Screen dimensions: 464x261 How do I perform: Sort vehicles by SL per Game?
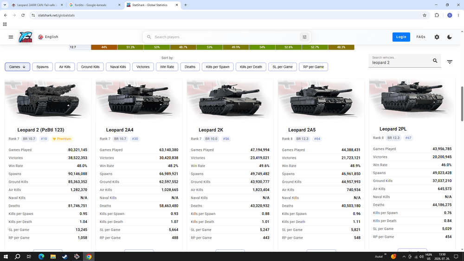tap(283, 67)
